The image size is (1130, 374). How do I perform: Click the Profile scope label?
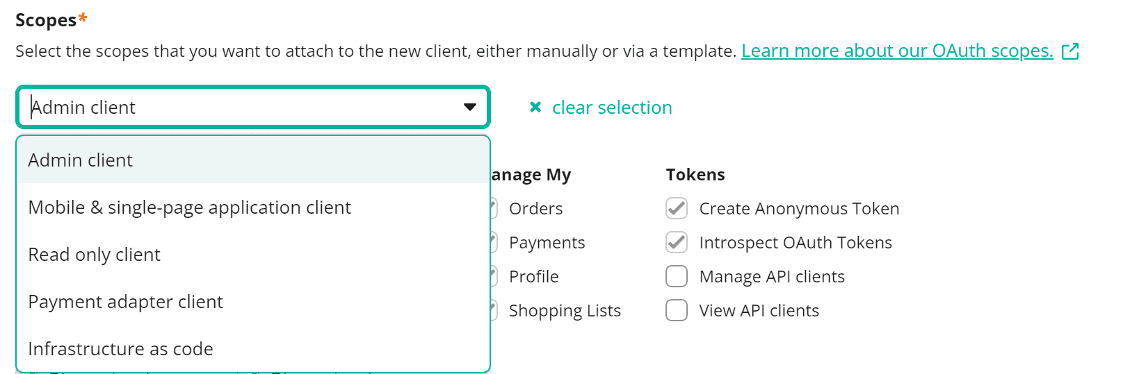(533, 277)
